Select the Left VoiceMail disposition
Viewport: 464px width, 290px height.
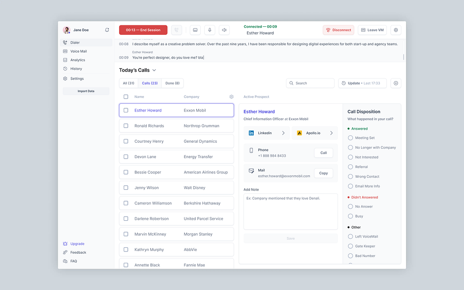coord(350,237)
